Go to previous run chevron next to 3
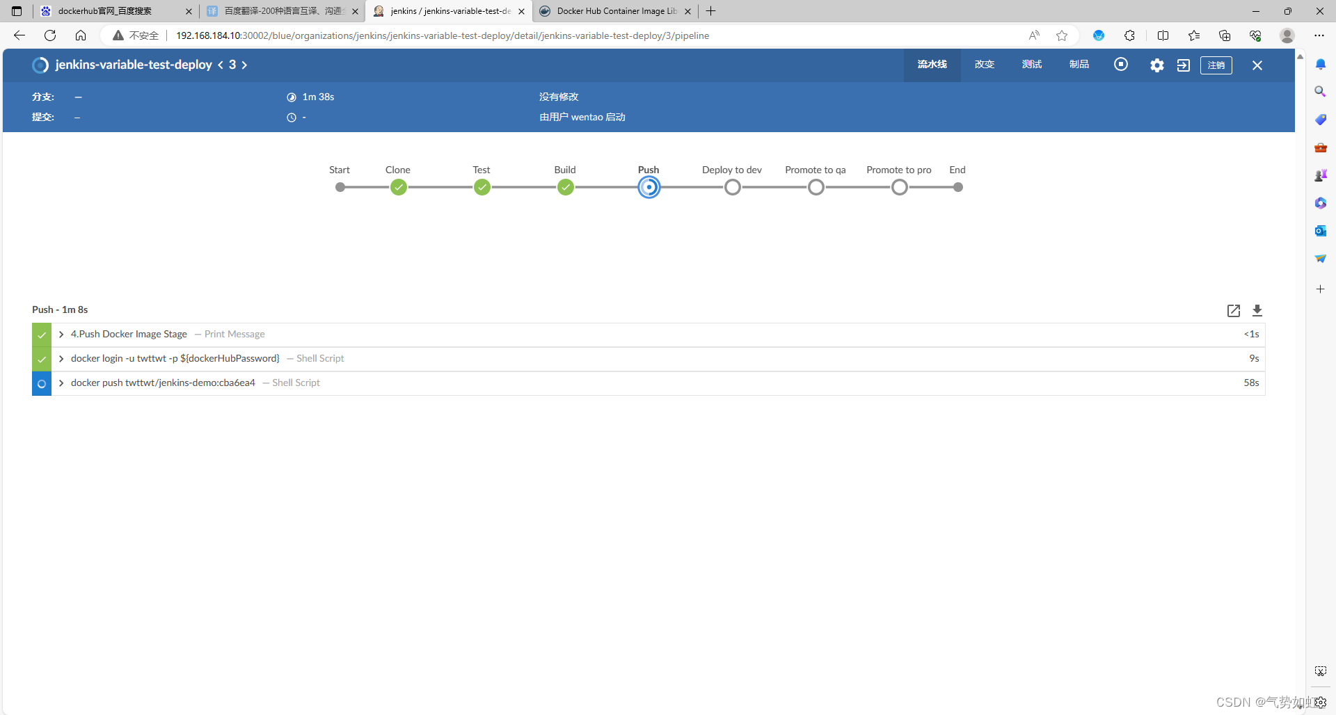Screen dimensions: 1336x715 click(x=221, y=65)
